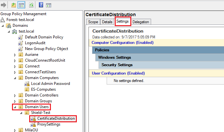Click the forward arrow toolbar icon

click(4, 5)
